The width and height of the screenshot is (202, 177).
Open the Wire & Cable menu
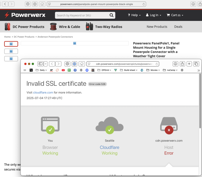click(x=65, y=27)
